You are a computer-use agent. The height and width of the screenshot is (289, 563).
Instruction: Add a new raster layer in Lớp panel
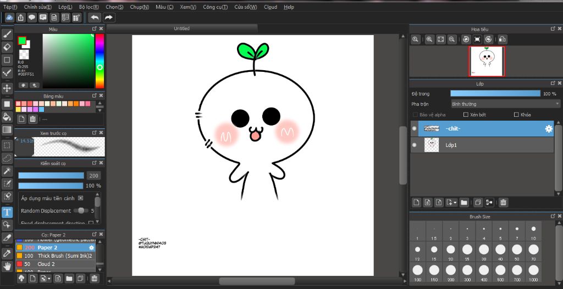pyautogui.click(x=416, y=202)
